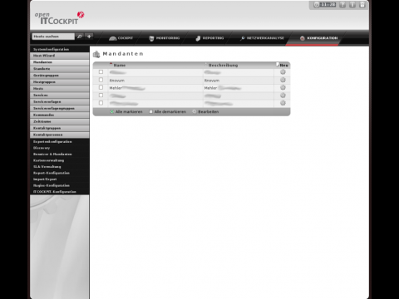Open the Cockpit main tab
Screen dimensions: 399x299
coord(121,38)
